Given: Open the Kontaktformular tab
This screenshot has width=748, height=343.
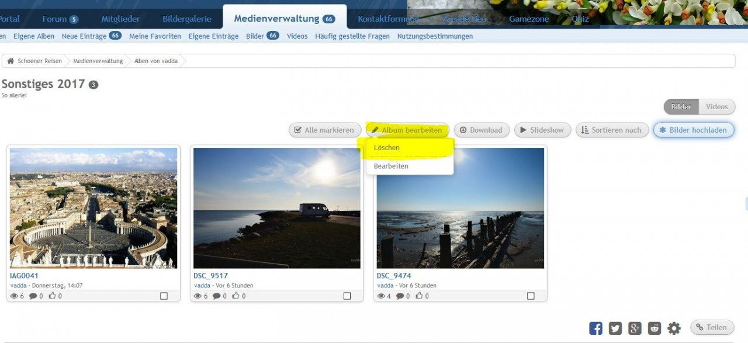Looking at the screenshot, I should pyautogui.click(x=389, y=19).
